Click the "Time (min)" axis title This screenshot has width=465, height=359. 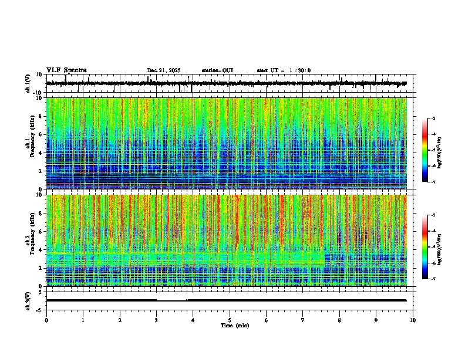(235, 326)
